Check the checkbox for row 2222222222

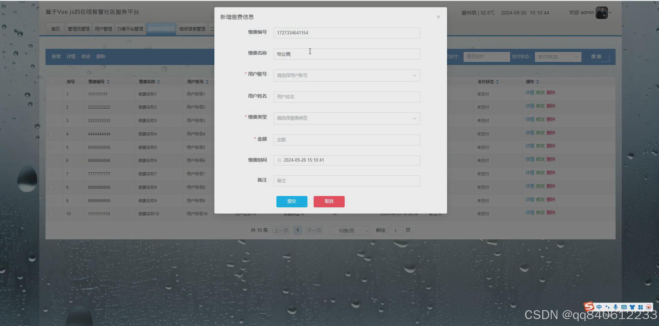pos(51,107)
